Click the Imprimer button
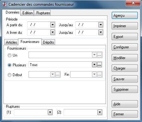142x122 pixels. (125, 26)
